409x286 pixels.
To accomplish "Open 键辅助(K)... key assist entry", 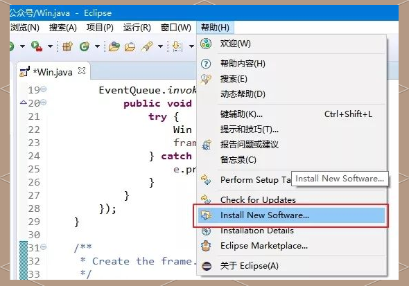I will pyautogui.click(x=291, y=114).
